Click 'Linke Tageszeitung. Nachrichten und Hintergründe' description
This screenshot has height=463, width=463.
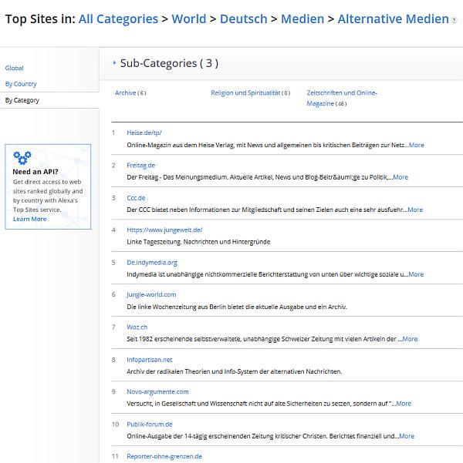[x=198, y=242]
